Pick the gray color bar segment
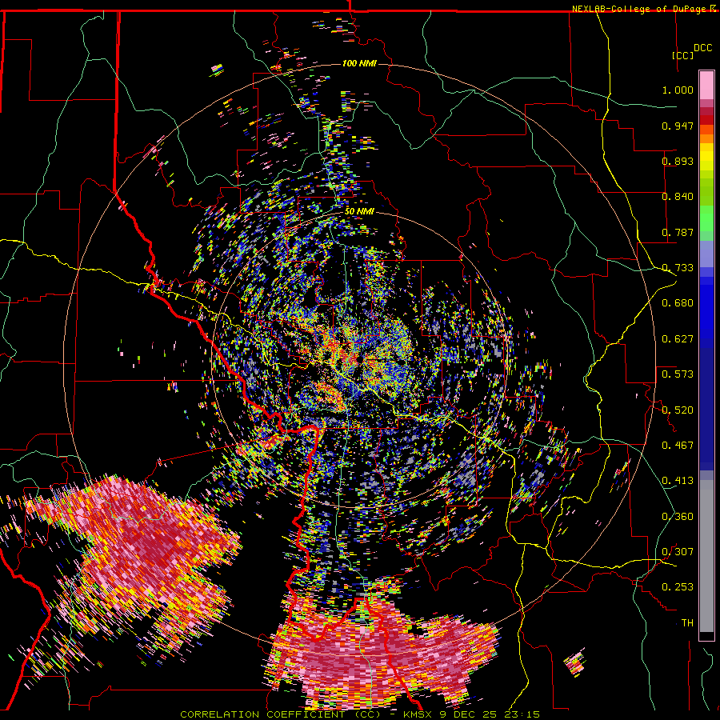 click(x=706, y=556)
